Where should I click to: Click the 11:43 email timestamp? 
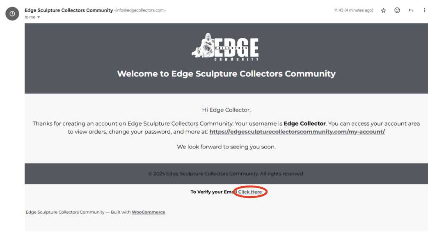(353, 11)
